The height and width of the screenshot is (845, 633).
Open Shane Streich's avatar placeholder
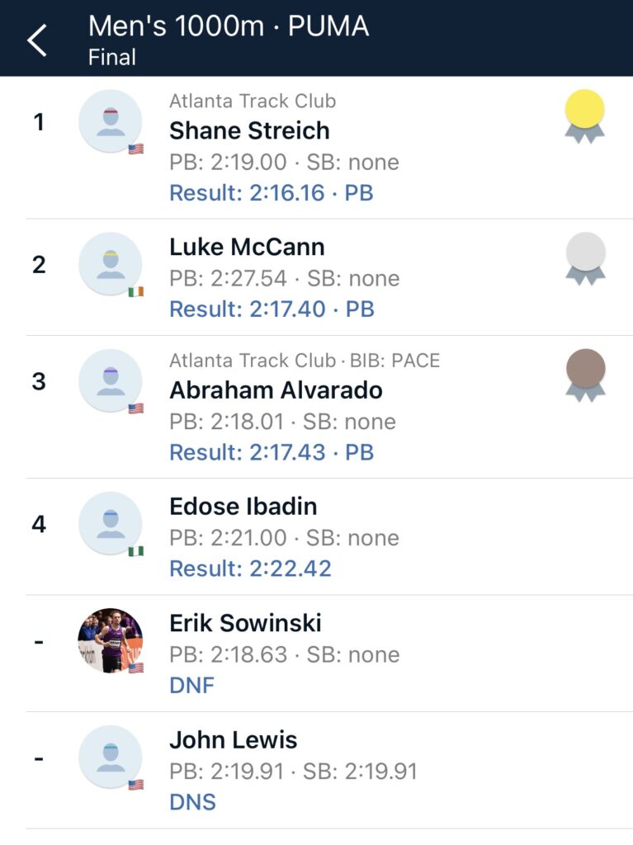coord(111,122)
